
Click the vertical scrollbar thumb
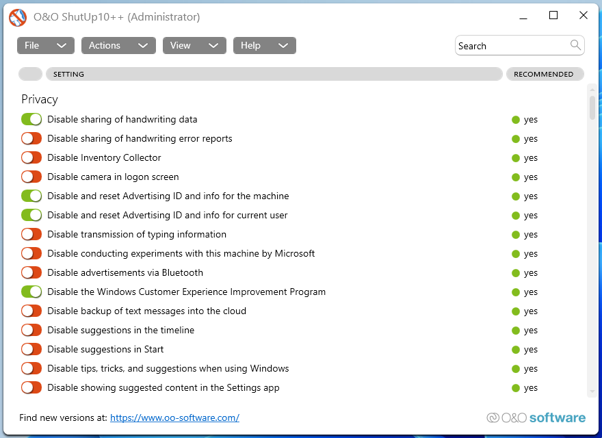pos(592,107)
